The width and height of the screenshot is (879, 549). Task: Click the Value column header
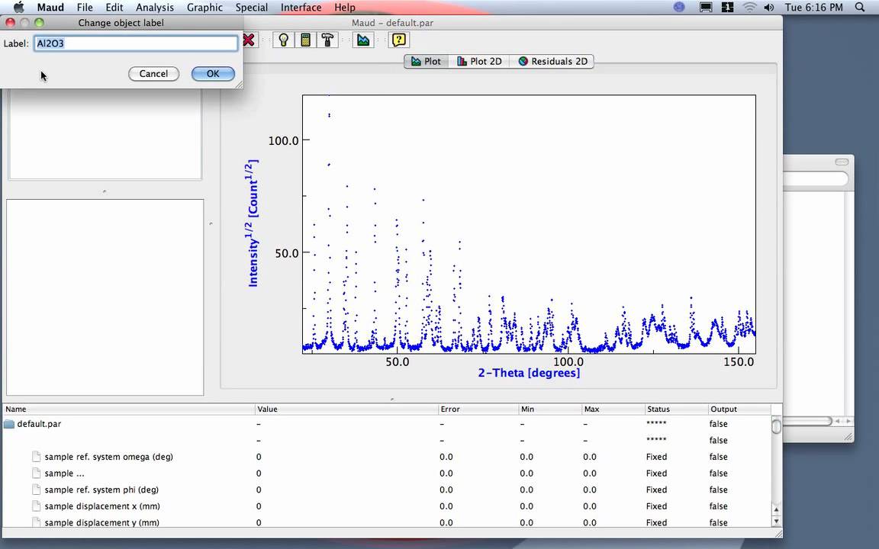click(x=346, y=409)
